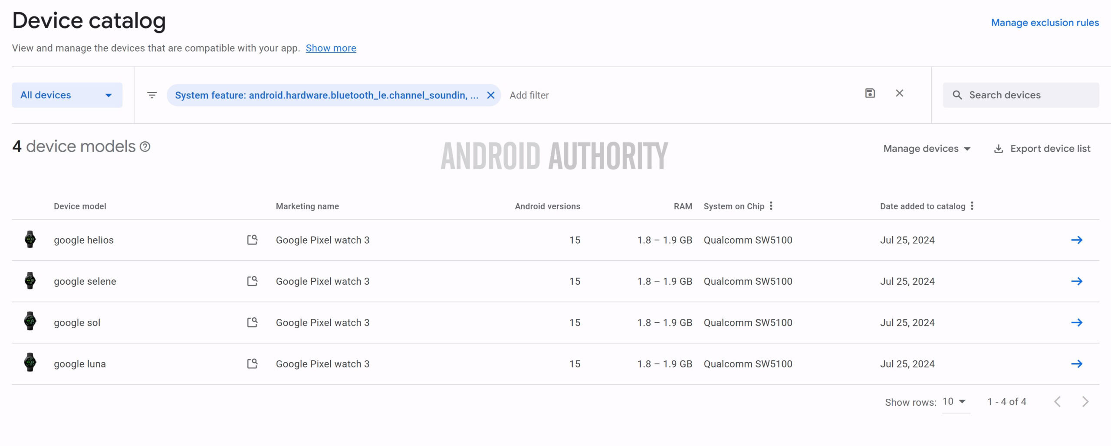Open System on Chip column options menu

(772, 206)
